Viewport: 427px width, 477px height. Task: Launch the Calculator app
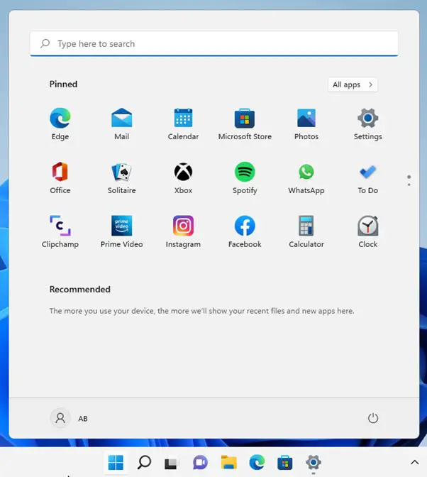(306, 231)
